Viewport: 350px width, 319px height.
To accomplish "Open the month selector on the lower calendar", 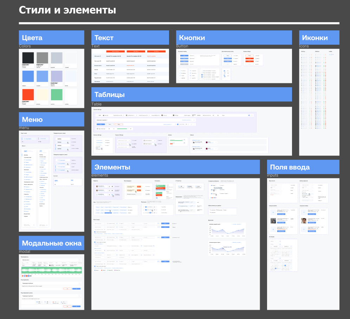I will [275, 261].
